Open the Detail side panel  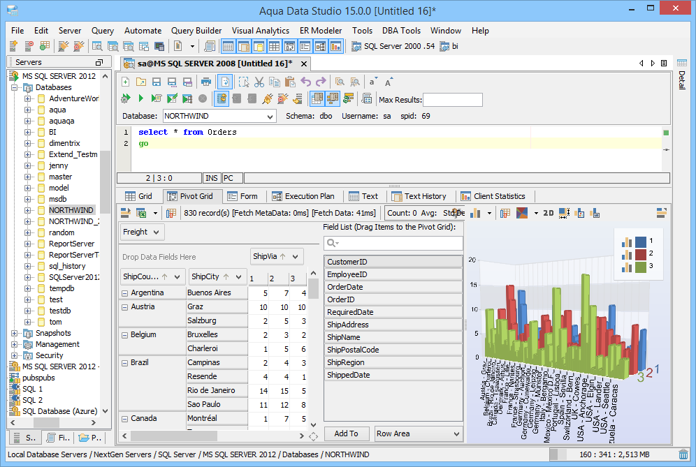682,74
